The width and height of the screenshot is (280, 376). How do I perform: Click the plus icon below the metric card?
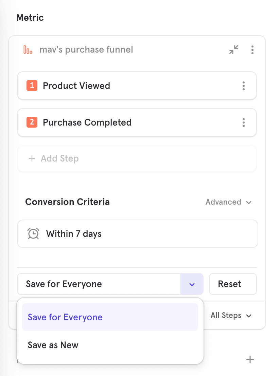pyautogui.click(x=250, y=360)
